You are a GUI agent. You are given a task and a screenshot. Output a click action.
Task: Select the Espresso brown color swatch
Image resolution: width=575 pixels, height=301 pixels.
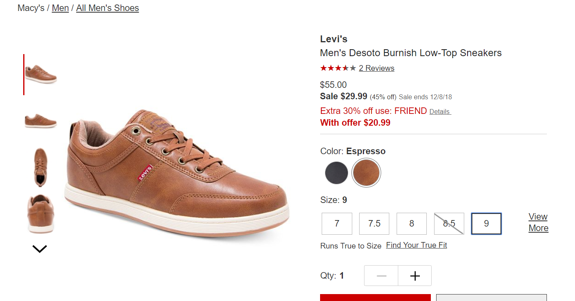(x=366, y=172)
